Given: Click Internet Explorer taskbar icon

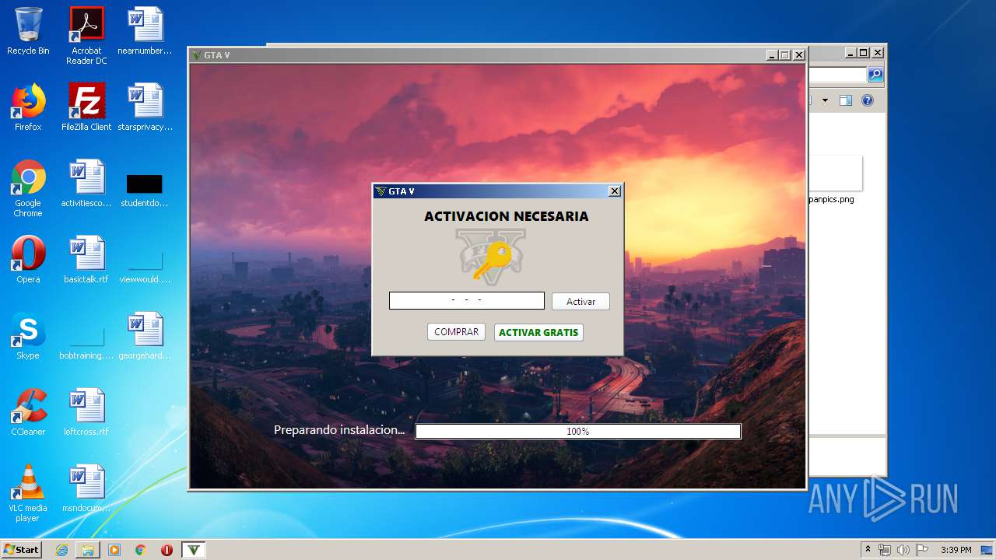Looking at the screenshot, I should point(61,550).
